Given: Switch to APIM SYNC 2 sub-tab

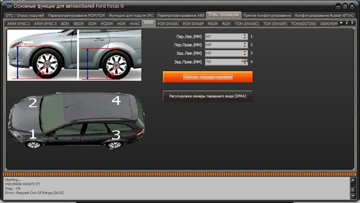Looking at the screenshot, I should pyautogui.click(x=19, y=24).
